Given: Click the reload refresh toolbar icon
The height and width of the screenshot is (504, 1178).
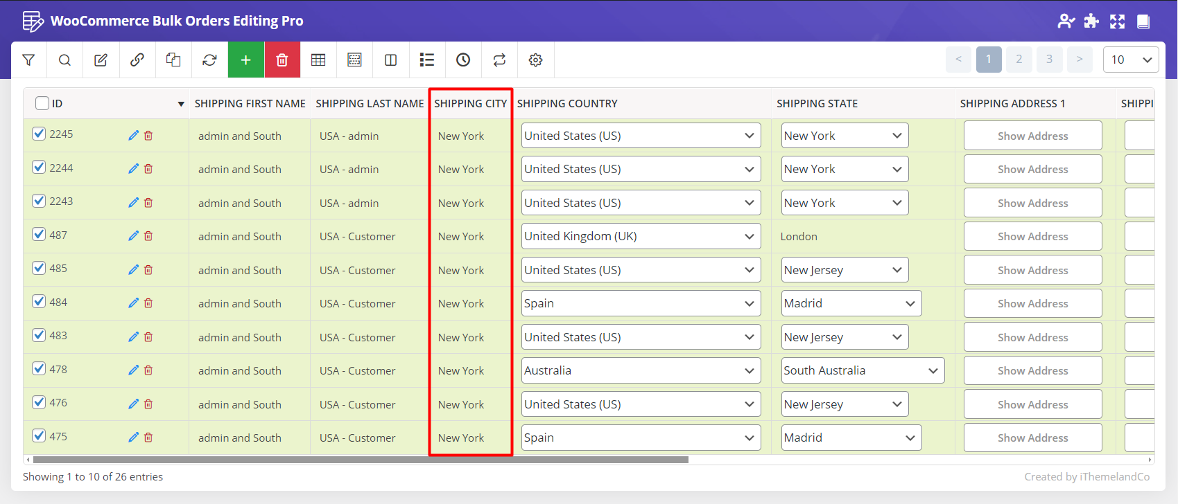Looking at the screenshot, I should [x=209, y=60].
